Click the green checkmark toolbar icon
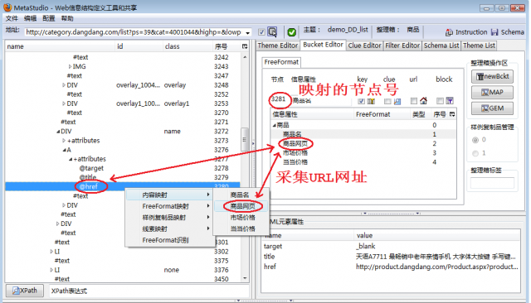531x303 pixels. [x=291, y=32]
